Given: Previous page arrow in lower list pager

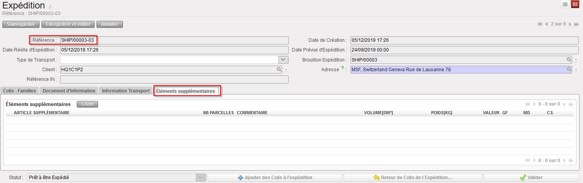Looking at the screenshot, I should click(534, 160).
